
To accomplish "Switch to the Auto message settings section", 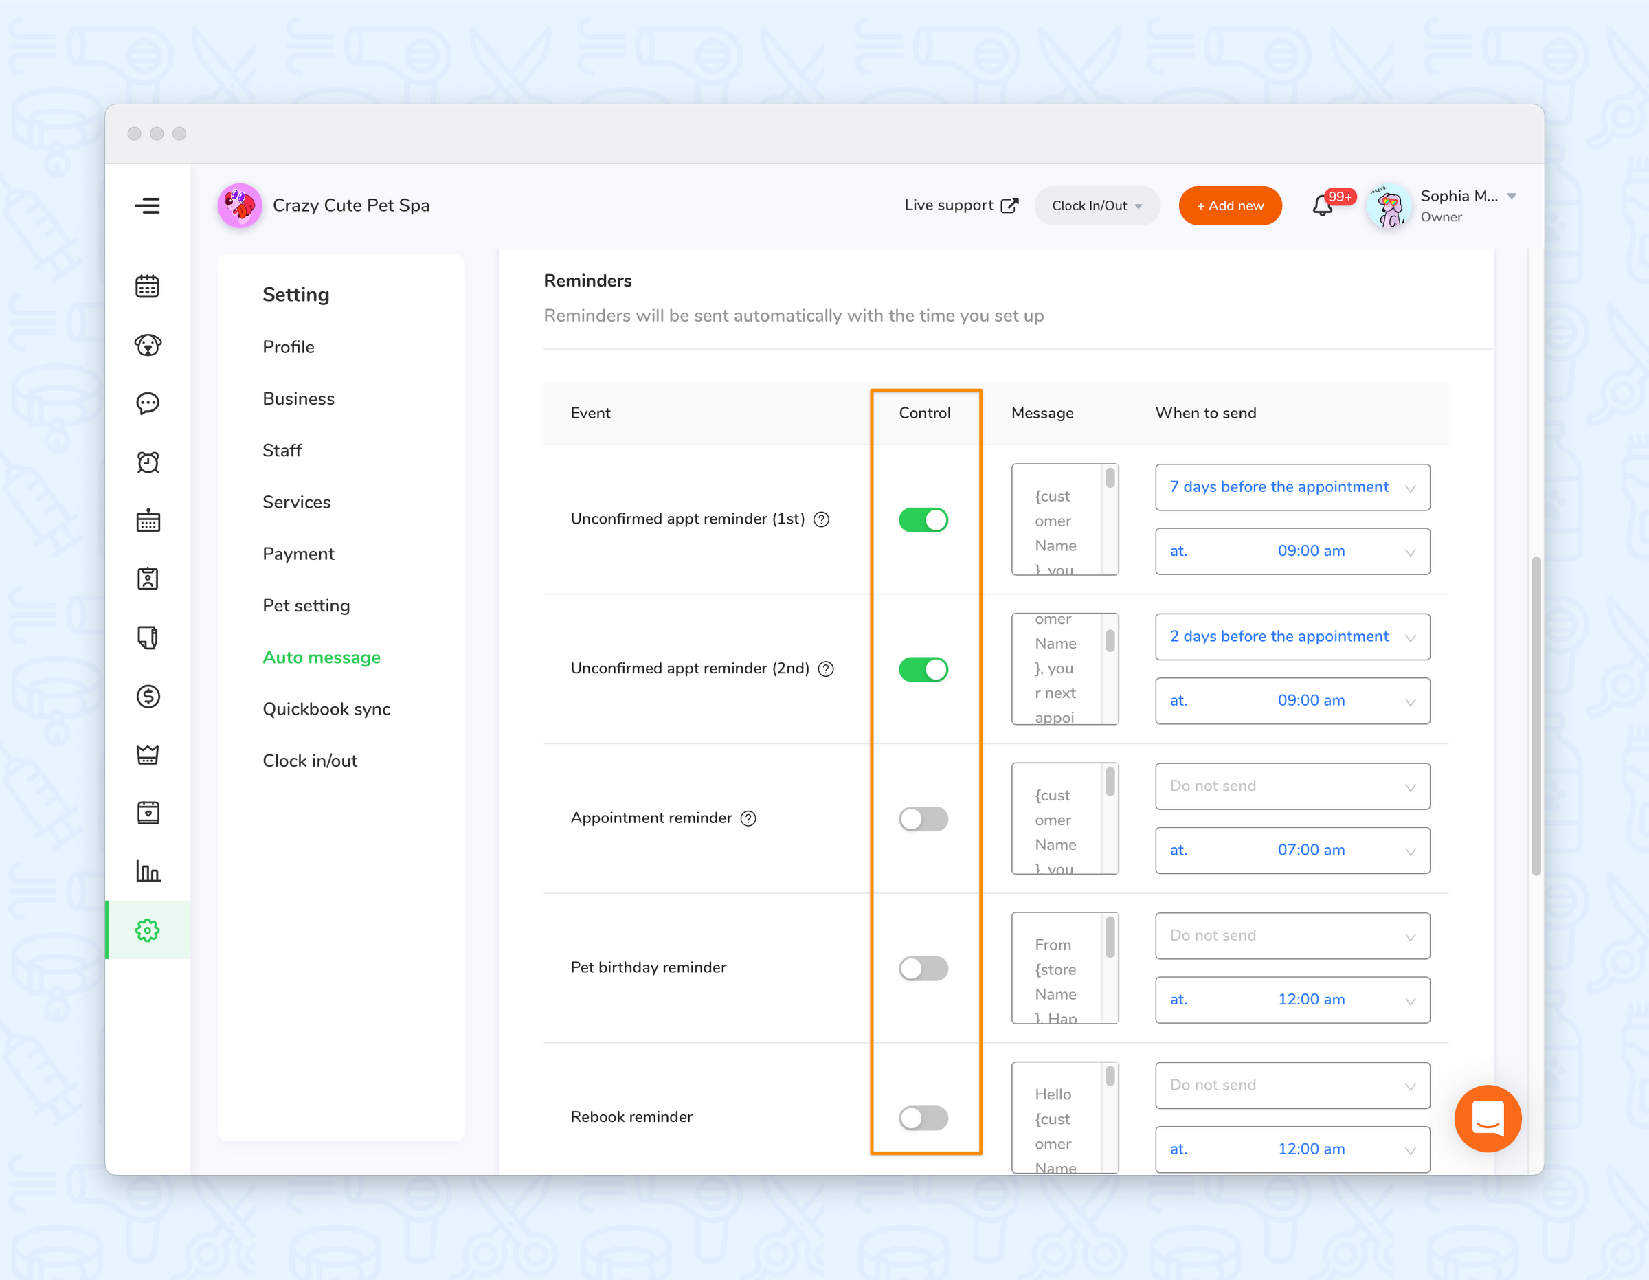I will coord(321,657).
